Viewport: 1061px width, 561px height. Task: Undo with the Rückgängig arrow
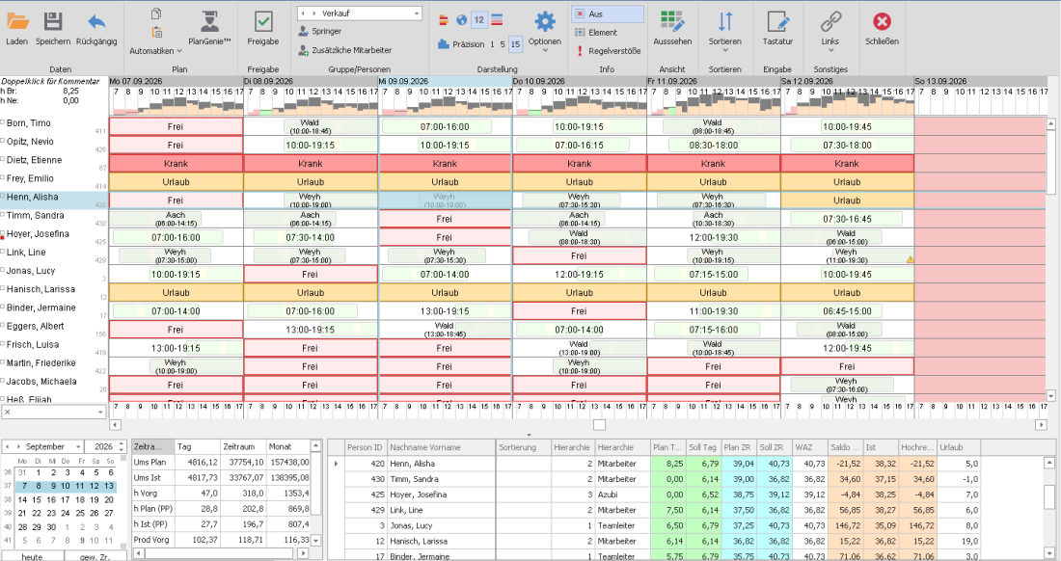(96, 21)
